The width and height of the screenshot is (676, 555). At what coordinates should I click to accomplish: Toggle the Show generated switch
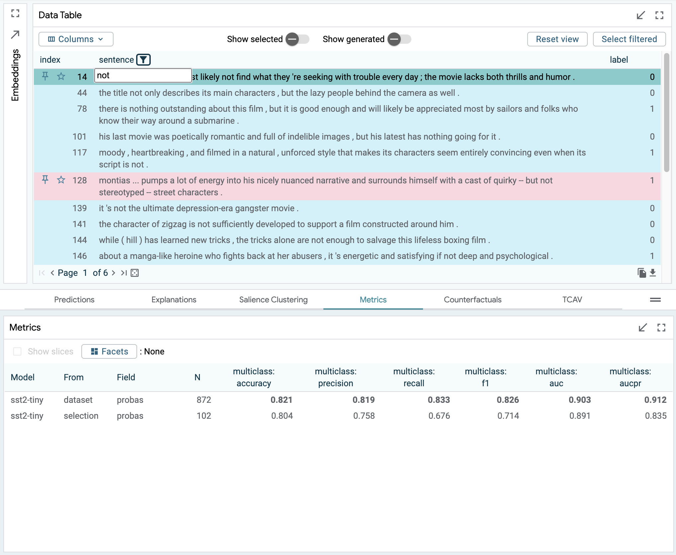(399, 39)
